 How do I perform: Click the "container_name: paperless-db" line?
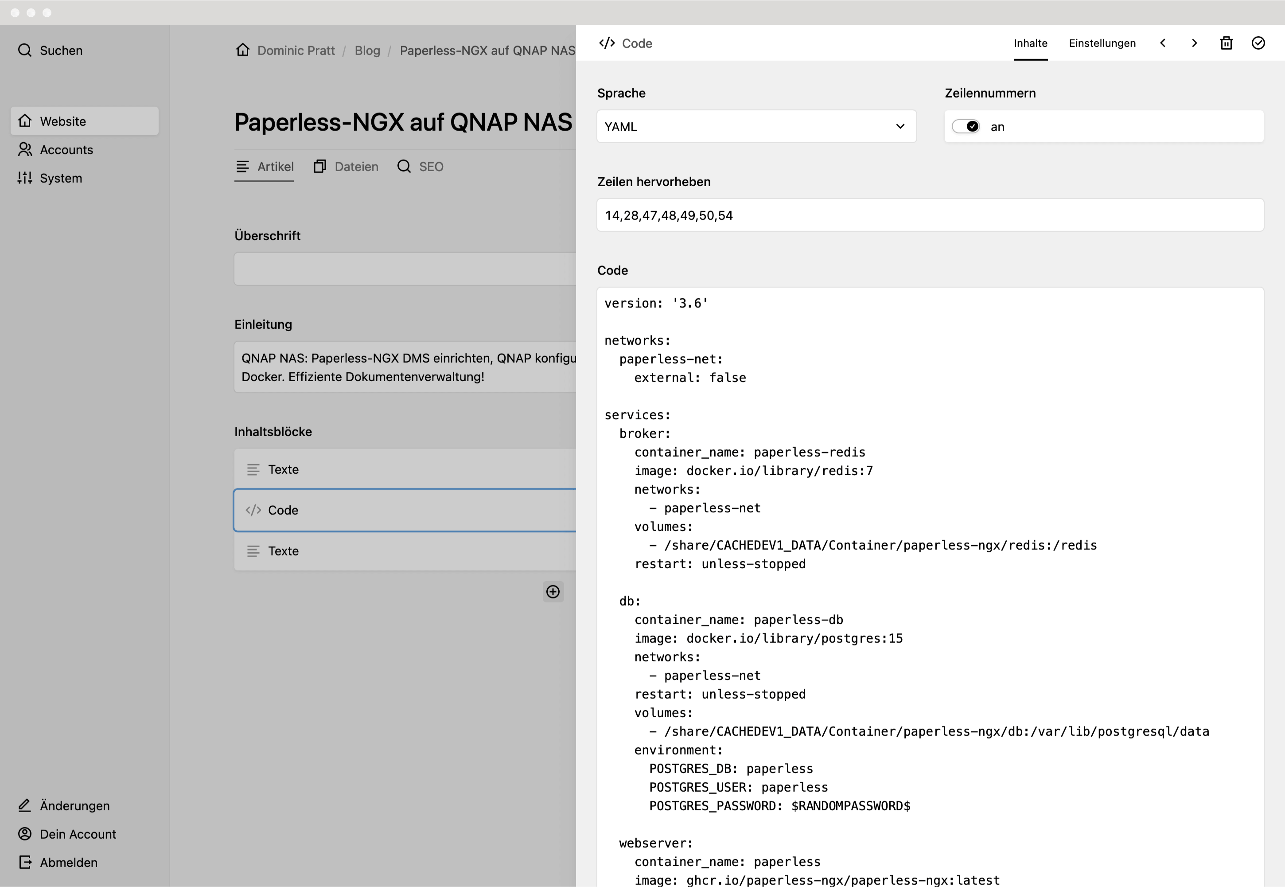[x=738, y=619]
